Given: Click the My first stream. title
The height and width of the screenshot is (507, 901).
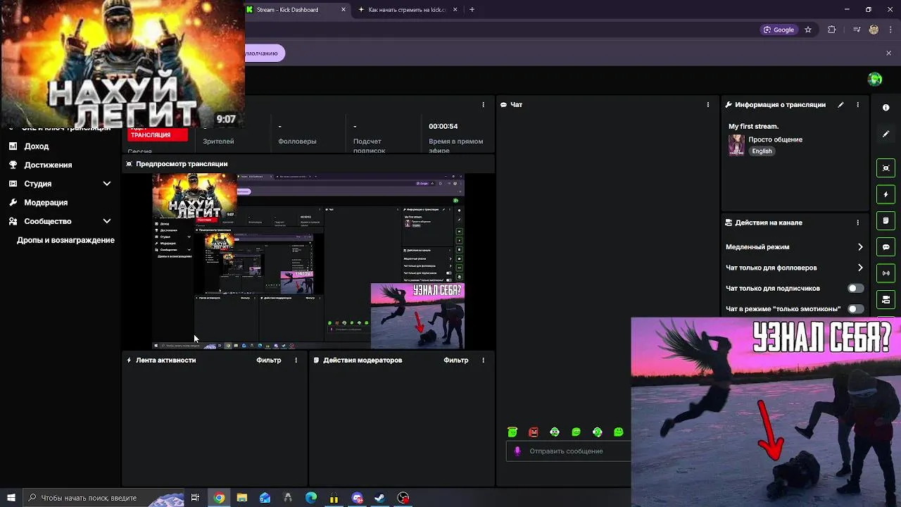Looking at the screenshot, I should point(753,127).
